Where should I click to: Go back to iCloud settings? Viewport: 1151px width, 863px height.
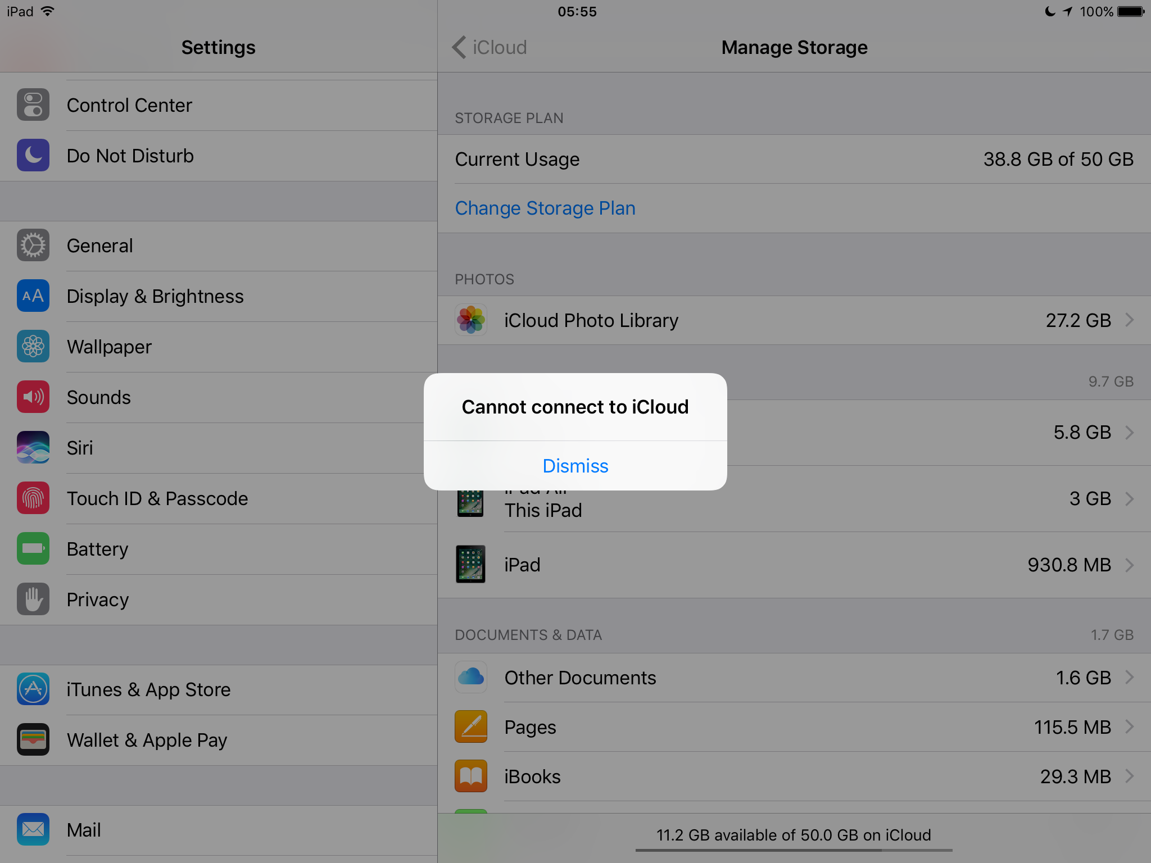[490, 47]
